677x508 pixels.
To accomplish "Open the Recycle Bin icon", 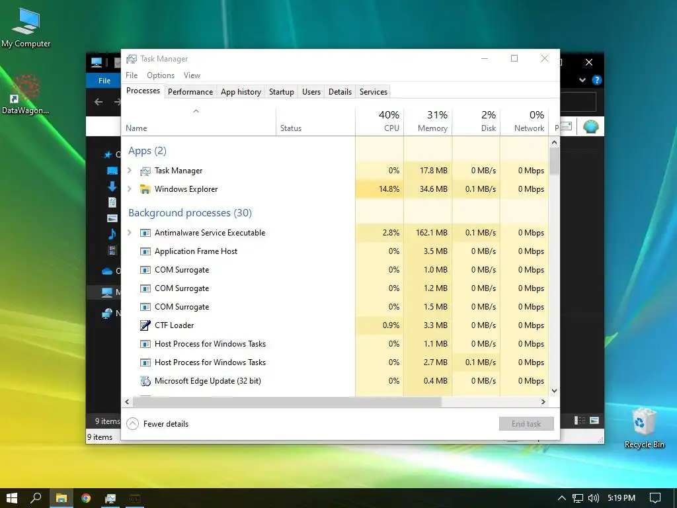I will tap(644, 428).
